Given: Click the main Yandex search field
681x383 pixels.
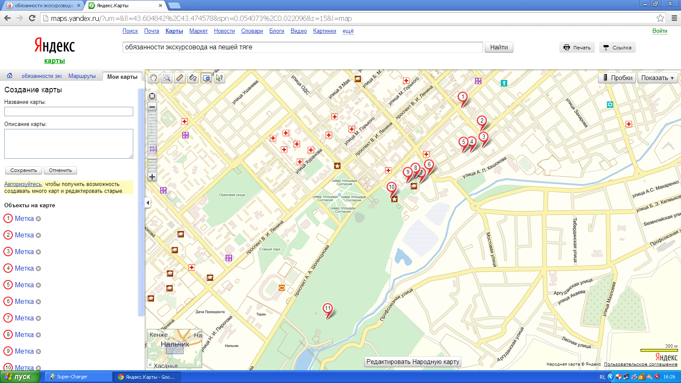Looking at the screenshot, I should [x=303, y=47].
